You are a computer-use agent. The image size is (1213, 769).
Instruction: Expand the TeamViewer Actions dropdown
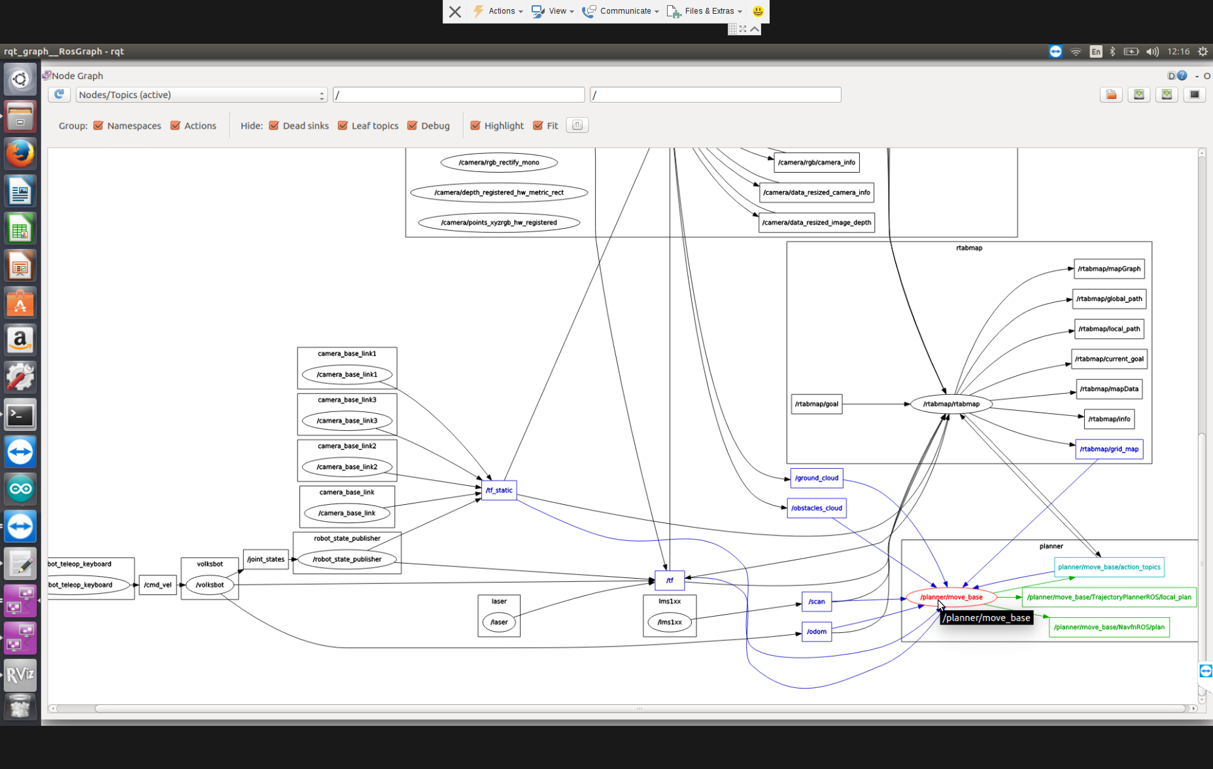(498, 11)
